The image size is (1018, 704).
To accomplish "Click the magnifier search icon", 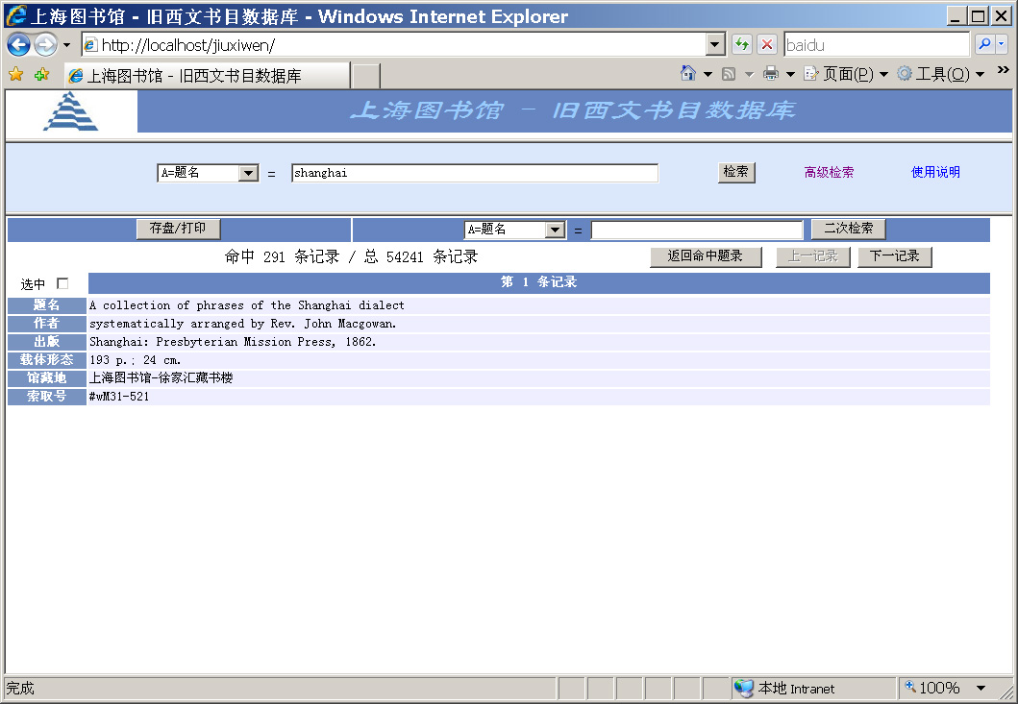I will pos(984,44).
